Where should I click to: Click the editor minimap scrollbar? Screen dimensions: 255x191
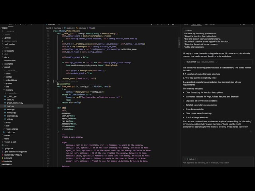click(x=179, y=43)
